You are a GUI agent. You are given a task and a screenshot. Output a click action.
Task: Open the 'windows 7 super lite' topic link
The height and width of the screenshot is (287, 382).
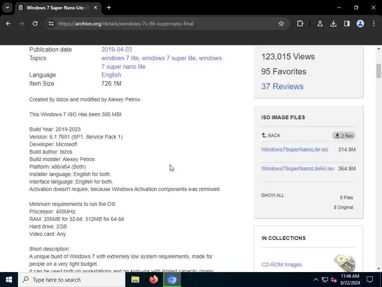point(169,58)
